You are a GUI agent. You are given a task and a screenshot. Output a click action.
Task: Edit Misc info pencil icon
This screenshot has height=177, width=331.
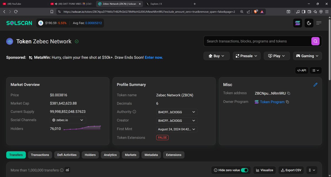pos(316,85)
